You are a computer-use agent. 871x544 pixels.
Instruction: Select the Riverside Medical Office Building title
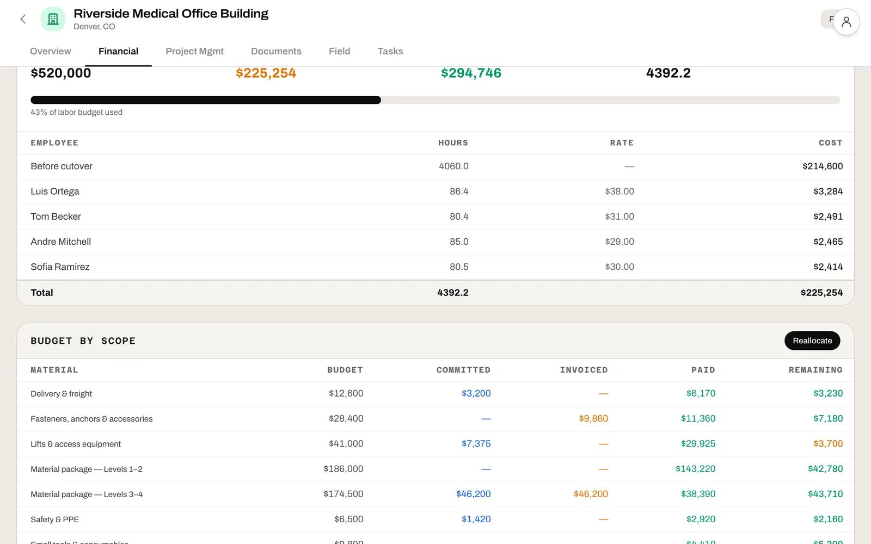(x=171, y=14)
